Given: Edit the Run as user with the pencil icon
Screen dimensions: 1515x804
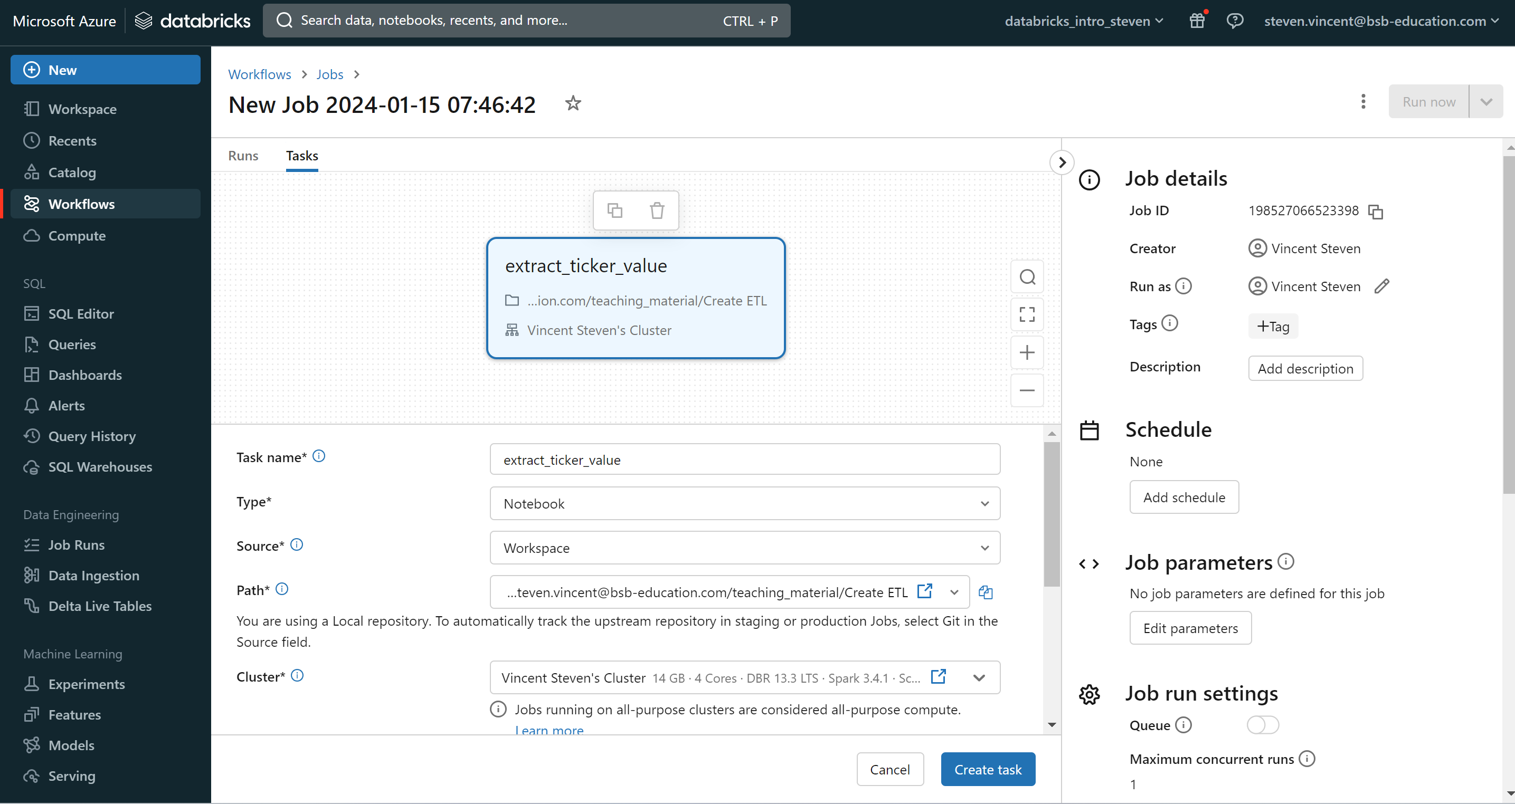Looking at the screenshot, I should tap(1381, 286).
